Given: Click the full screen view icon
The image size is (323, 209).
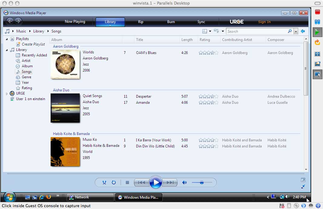Looking at the screenshot, I should pyautogui.click(x=303, y=180).
